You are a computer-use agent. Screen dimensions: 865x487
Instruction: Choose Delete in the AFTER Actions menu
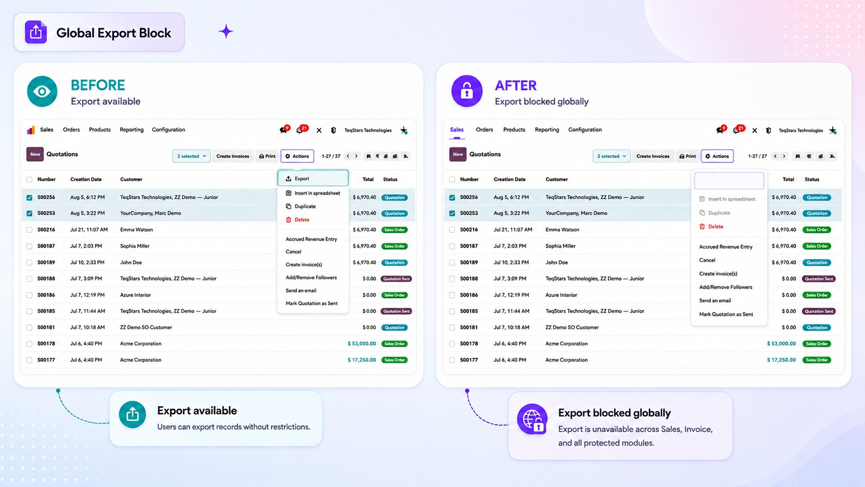click(711, 227)
